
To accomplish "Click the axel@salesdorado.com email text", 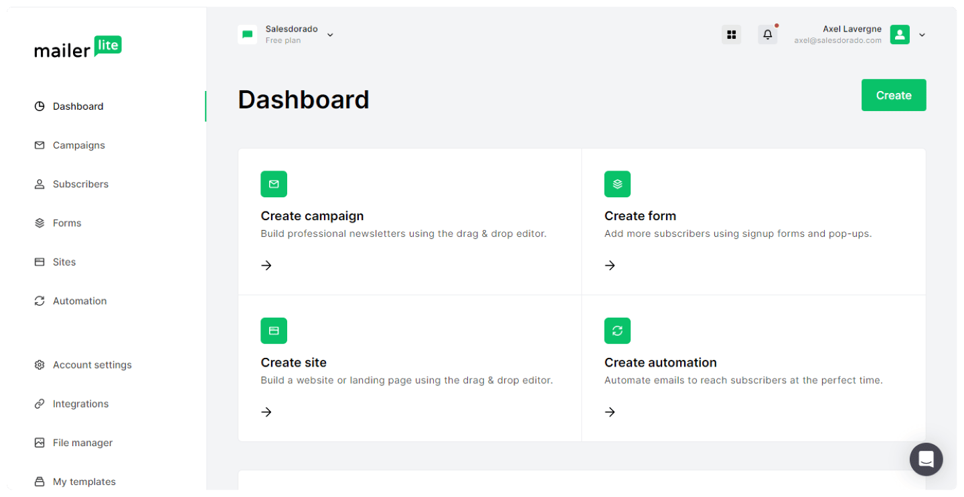I will point(838,40).
